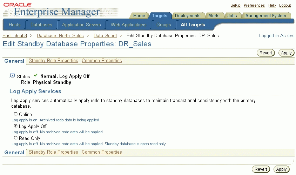Go to the Jobs tab
Viewport: 296px width, 175px height.
coord(232,16)
